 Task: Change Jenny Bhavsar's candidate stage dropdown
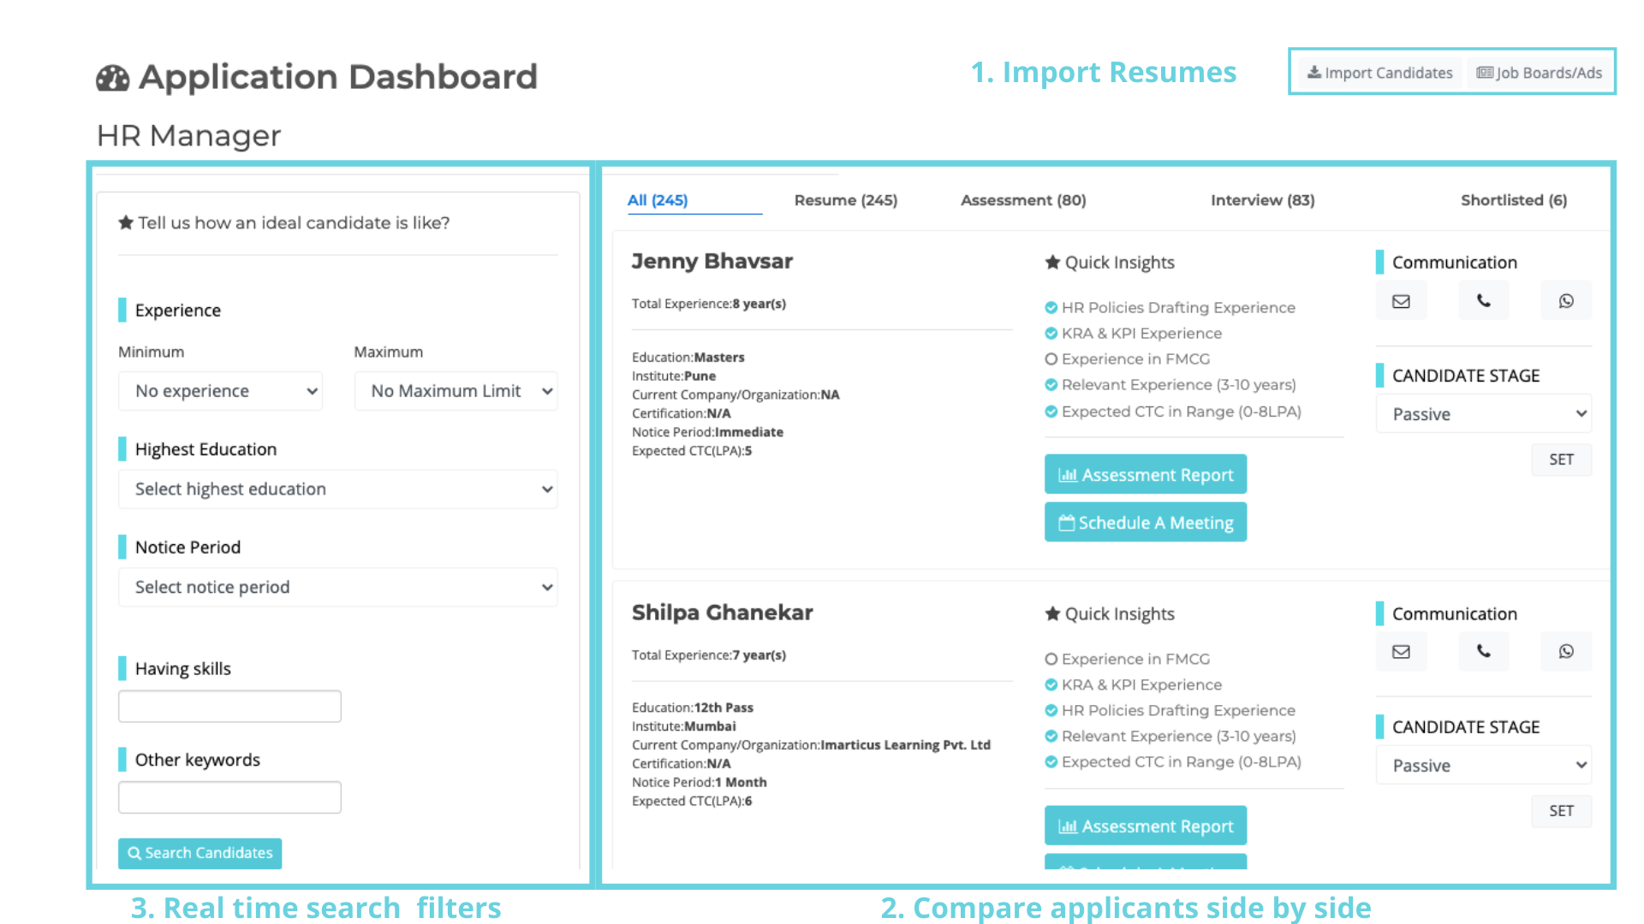pos(1483,414)
